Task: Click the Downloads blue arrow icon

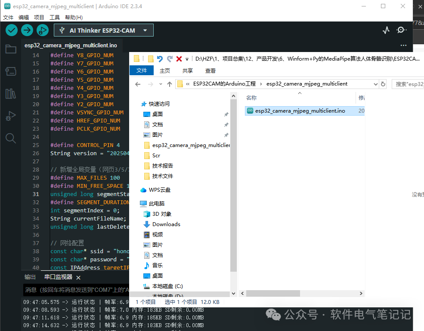Action: click(146, 224)
